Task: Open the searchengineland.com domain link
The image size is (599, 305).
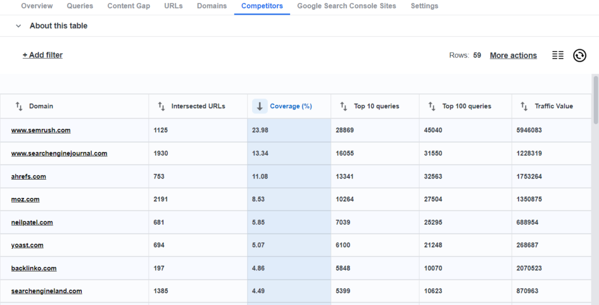Action: click(47, 291)
